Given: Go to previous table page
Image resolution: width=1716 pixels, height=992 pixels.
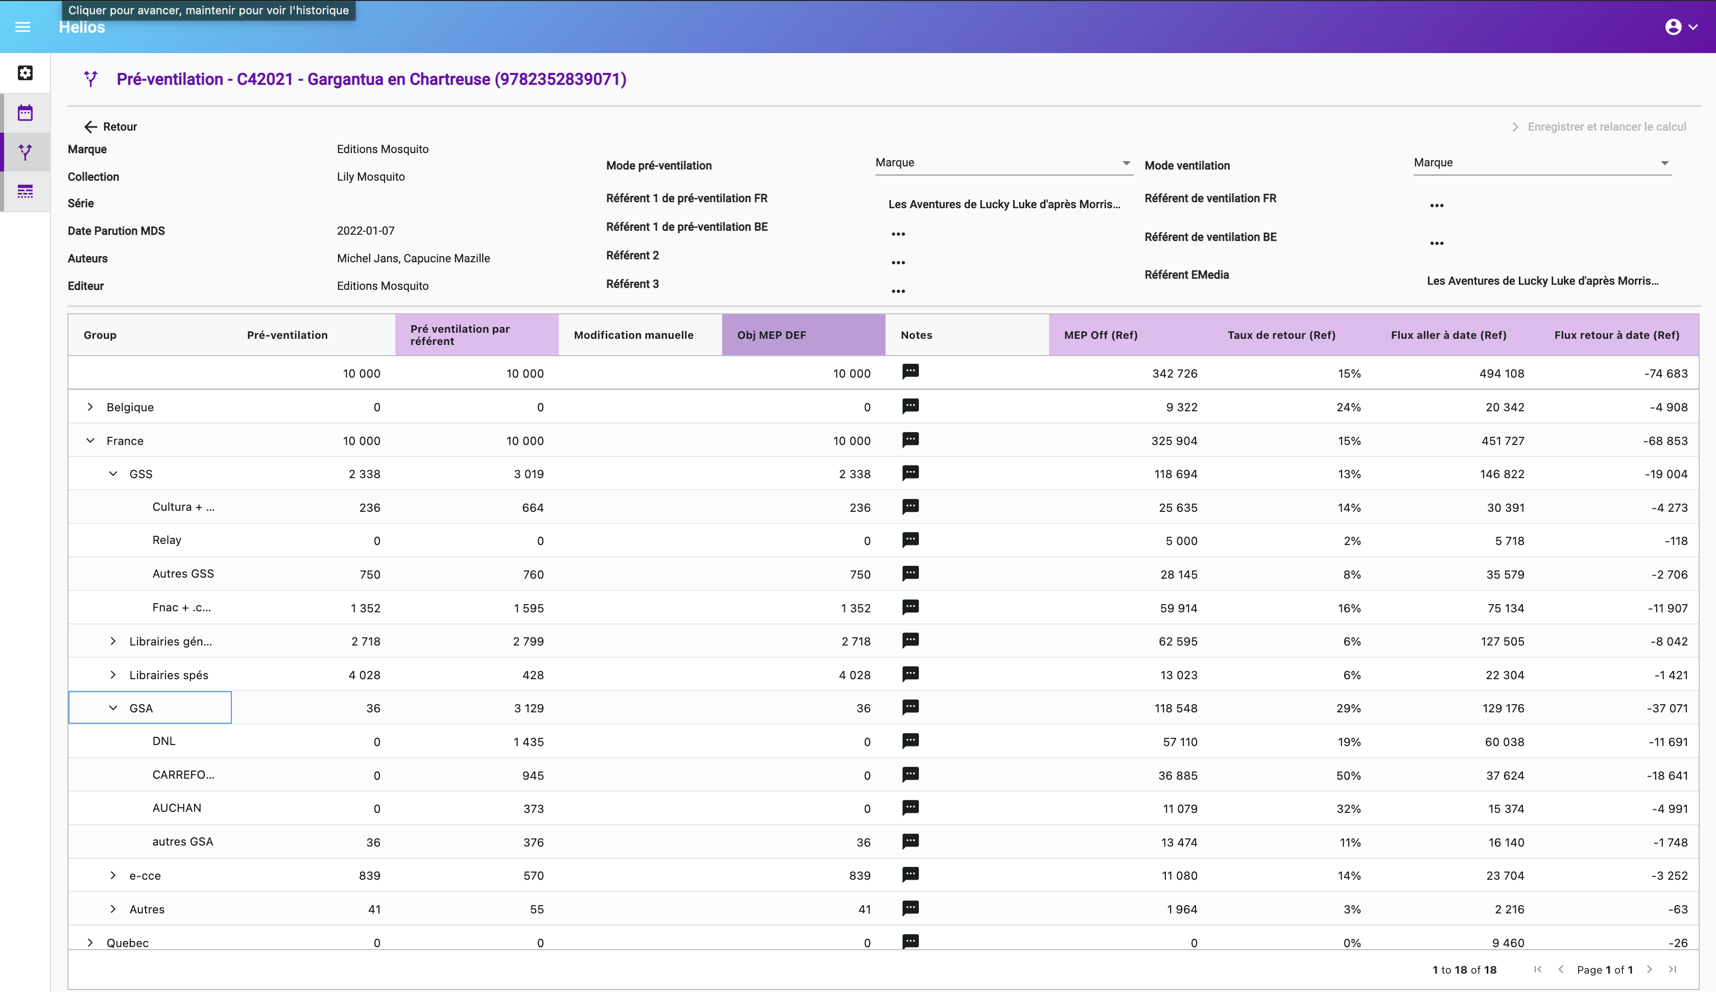Looking at the screenshot, I should (x=1561, y=970).
